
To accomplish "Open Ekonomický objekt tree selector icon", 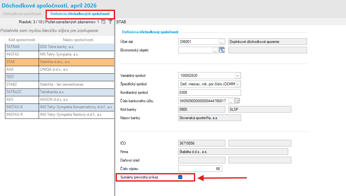I will 222,50.
